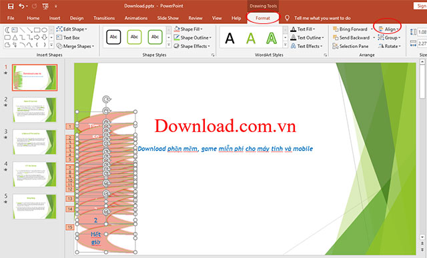Choose the left brace shape

(x=37, y=45)
